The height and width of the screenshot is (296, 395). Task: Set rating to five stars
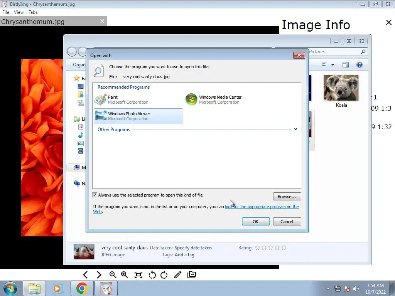[x=284, y=248]
